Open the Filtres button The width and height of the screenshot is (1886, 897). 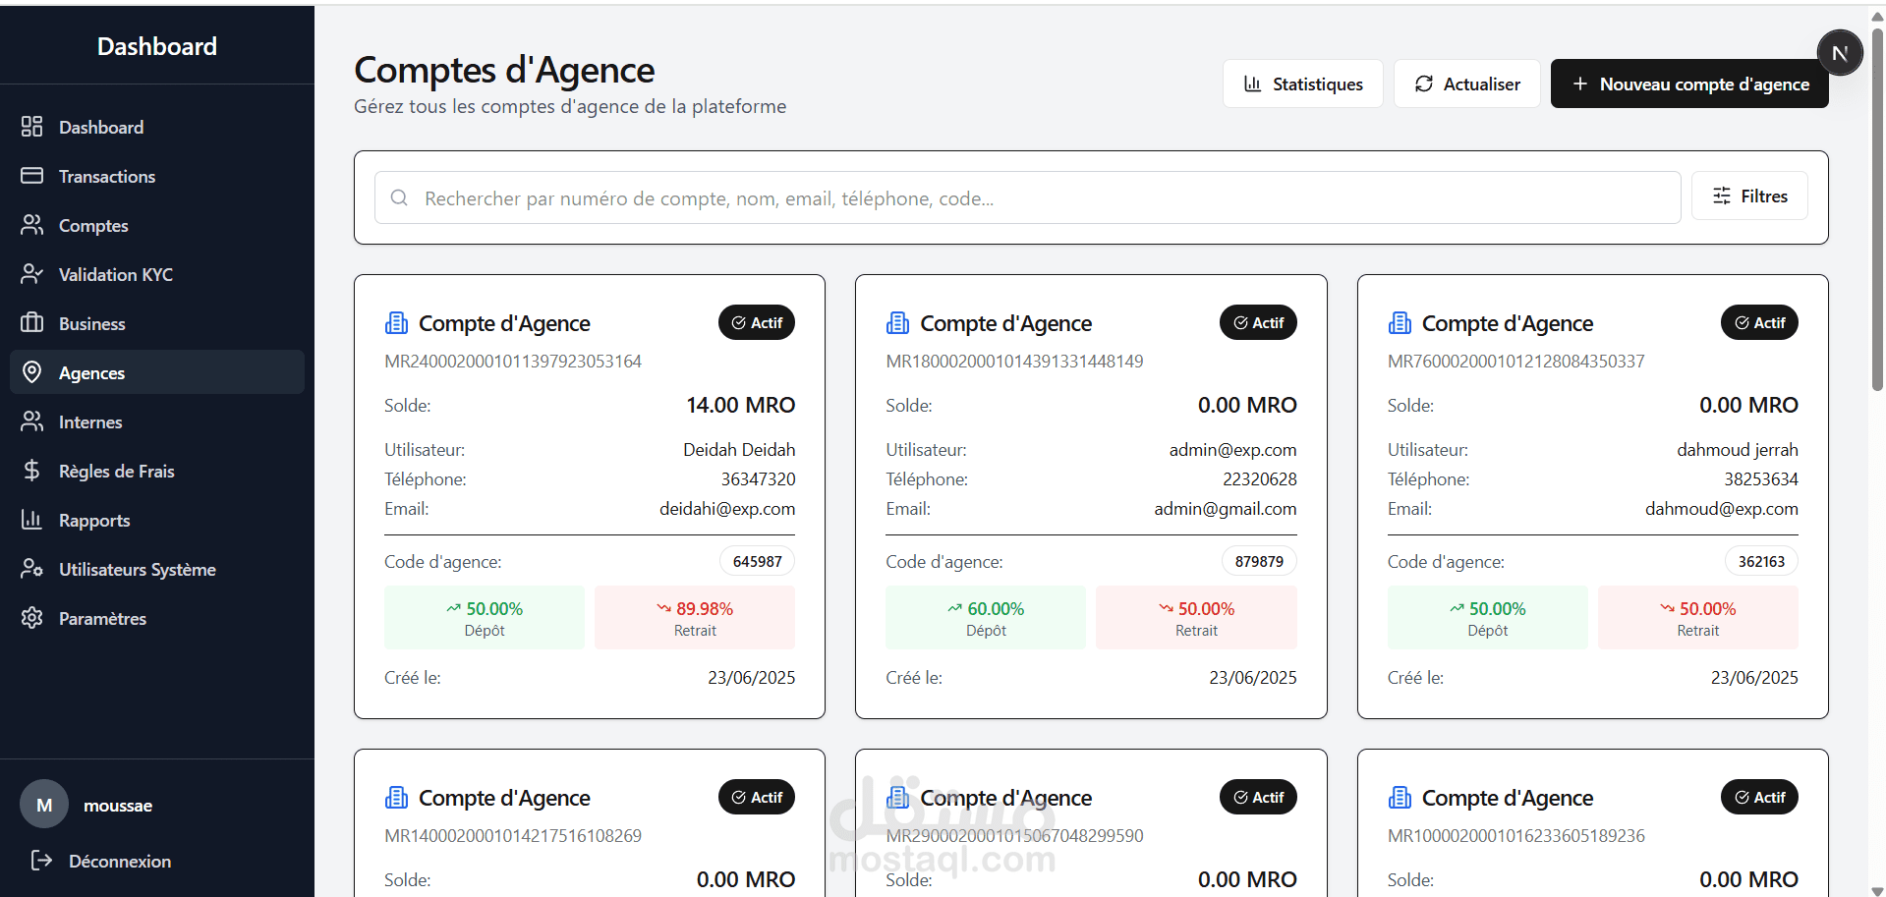[1749, 196]
